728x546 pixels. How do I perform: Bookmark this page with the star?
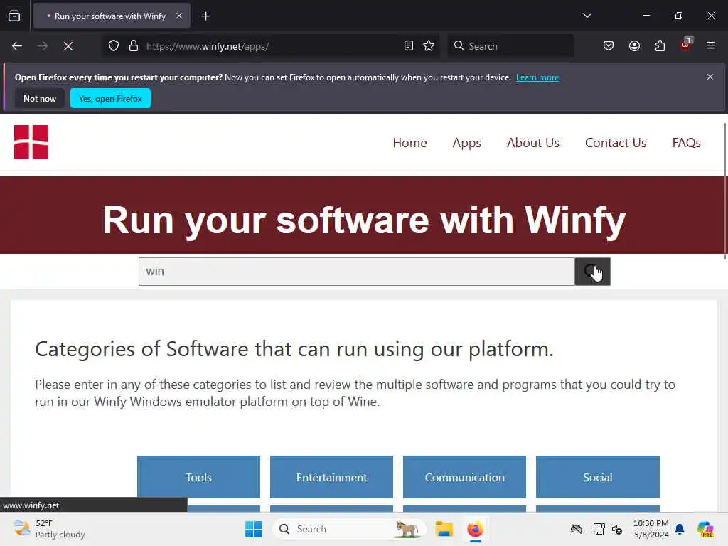click(429, 46)
